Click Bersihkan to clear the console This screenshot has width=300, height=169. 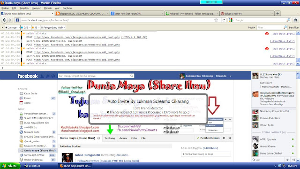(294, 28)
